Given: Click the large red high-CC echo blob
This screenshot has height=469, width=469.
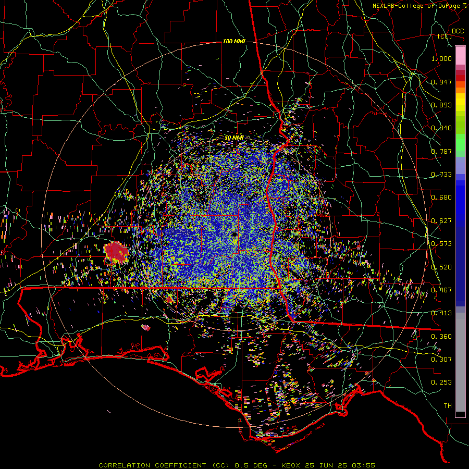Looking at the screenshot, I should point(116,253).
